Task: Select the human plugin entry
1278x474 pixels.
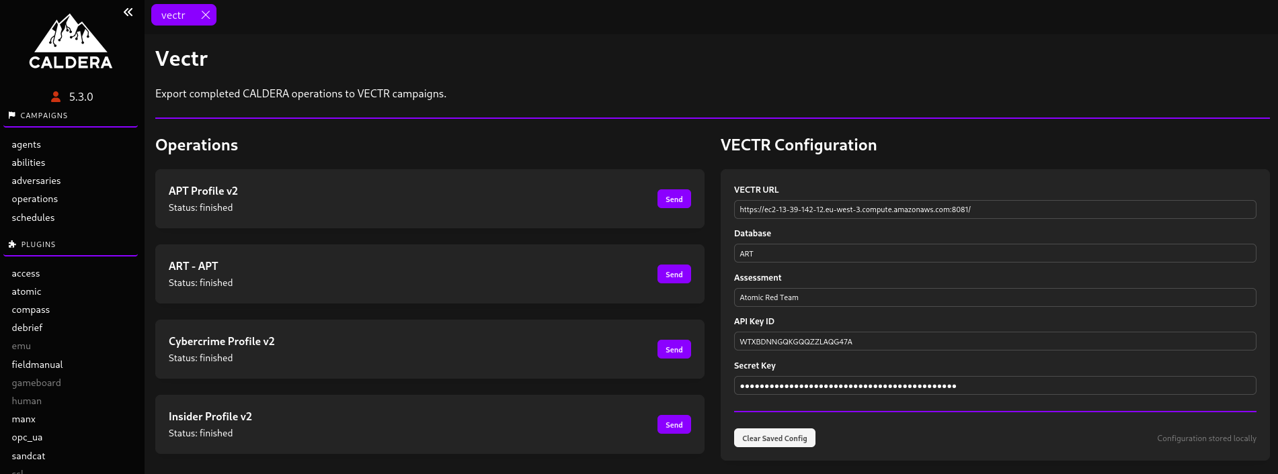Action: click(27, 401)
